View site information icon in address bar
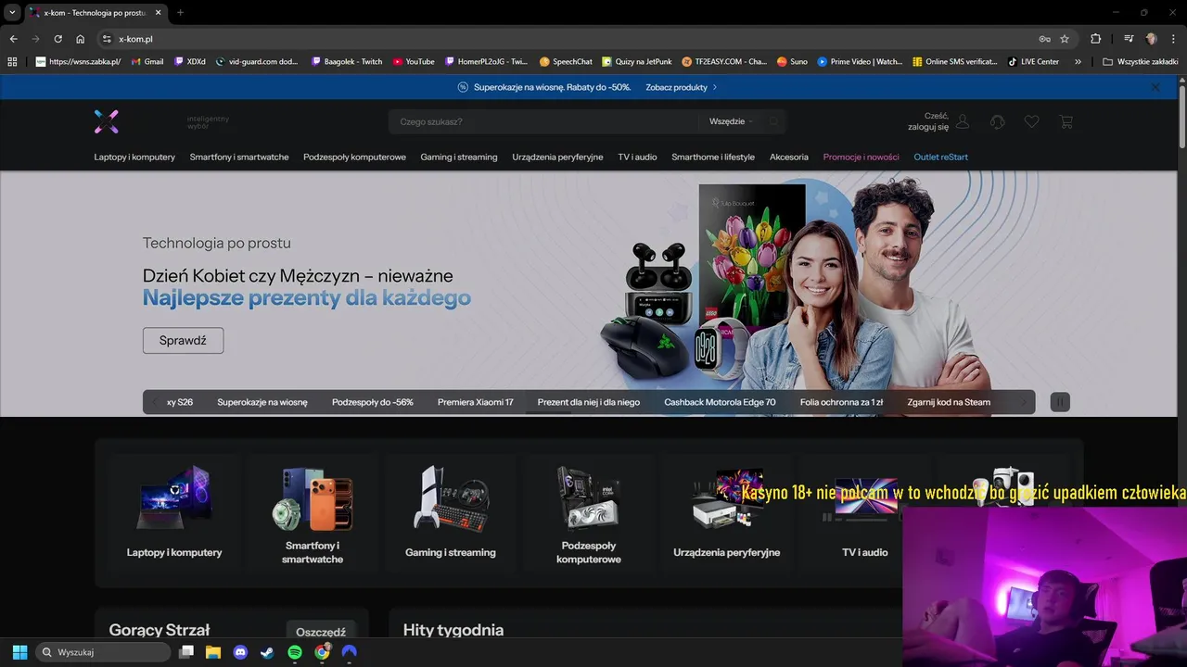Image resolution: width=1187 pixels, height=667 pixels. tap(107, 39)
